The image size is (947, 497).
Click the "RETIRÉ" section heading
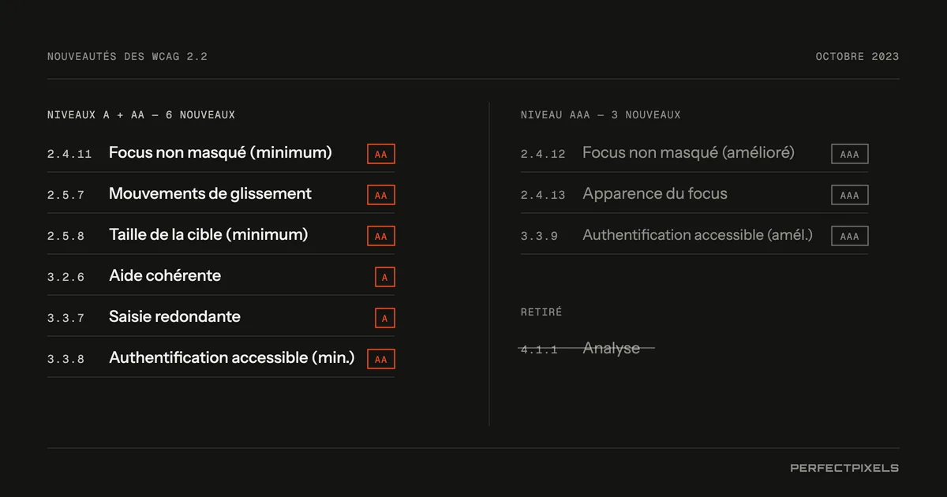(541, 312)
